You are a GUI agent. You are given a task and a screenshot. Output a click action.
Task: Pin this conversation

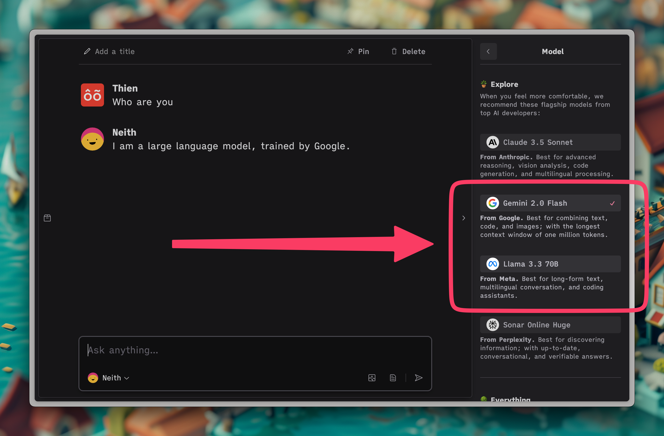pos(358,51)
